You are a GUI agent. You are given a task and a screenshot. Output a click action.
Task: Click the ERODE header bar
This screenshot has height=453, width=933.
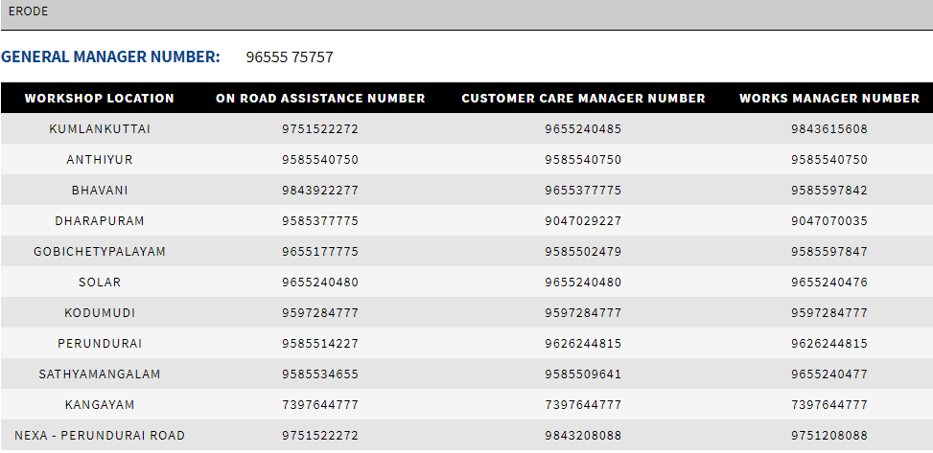[466, 14]
